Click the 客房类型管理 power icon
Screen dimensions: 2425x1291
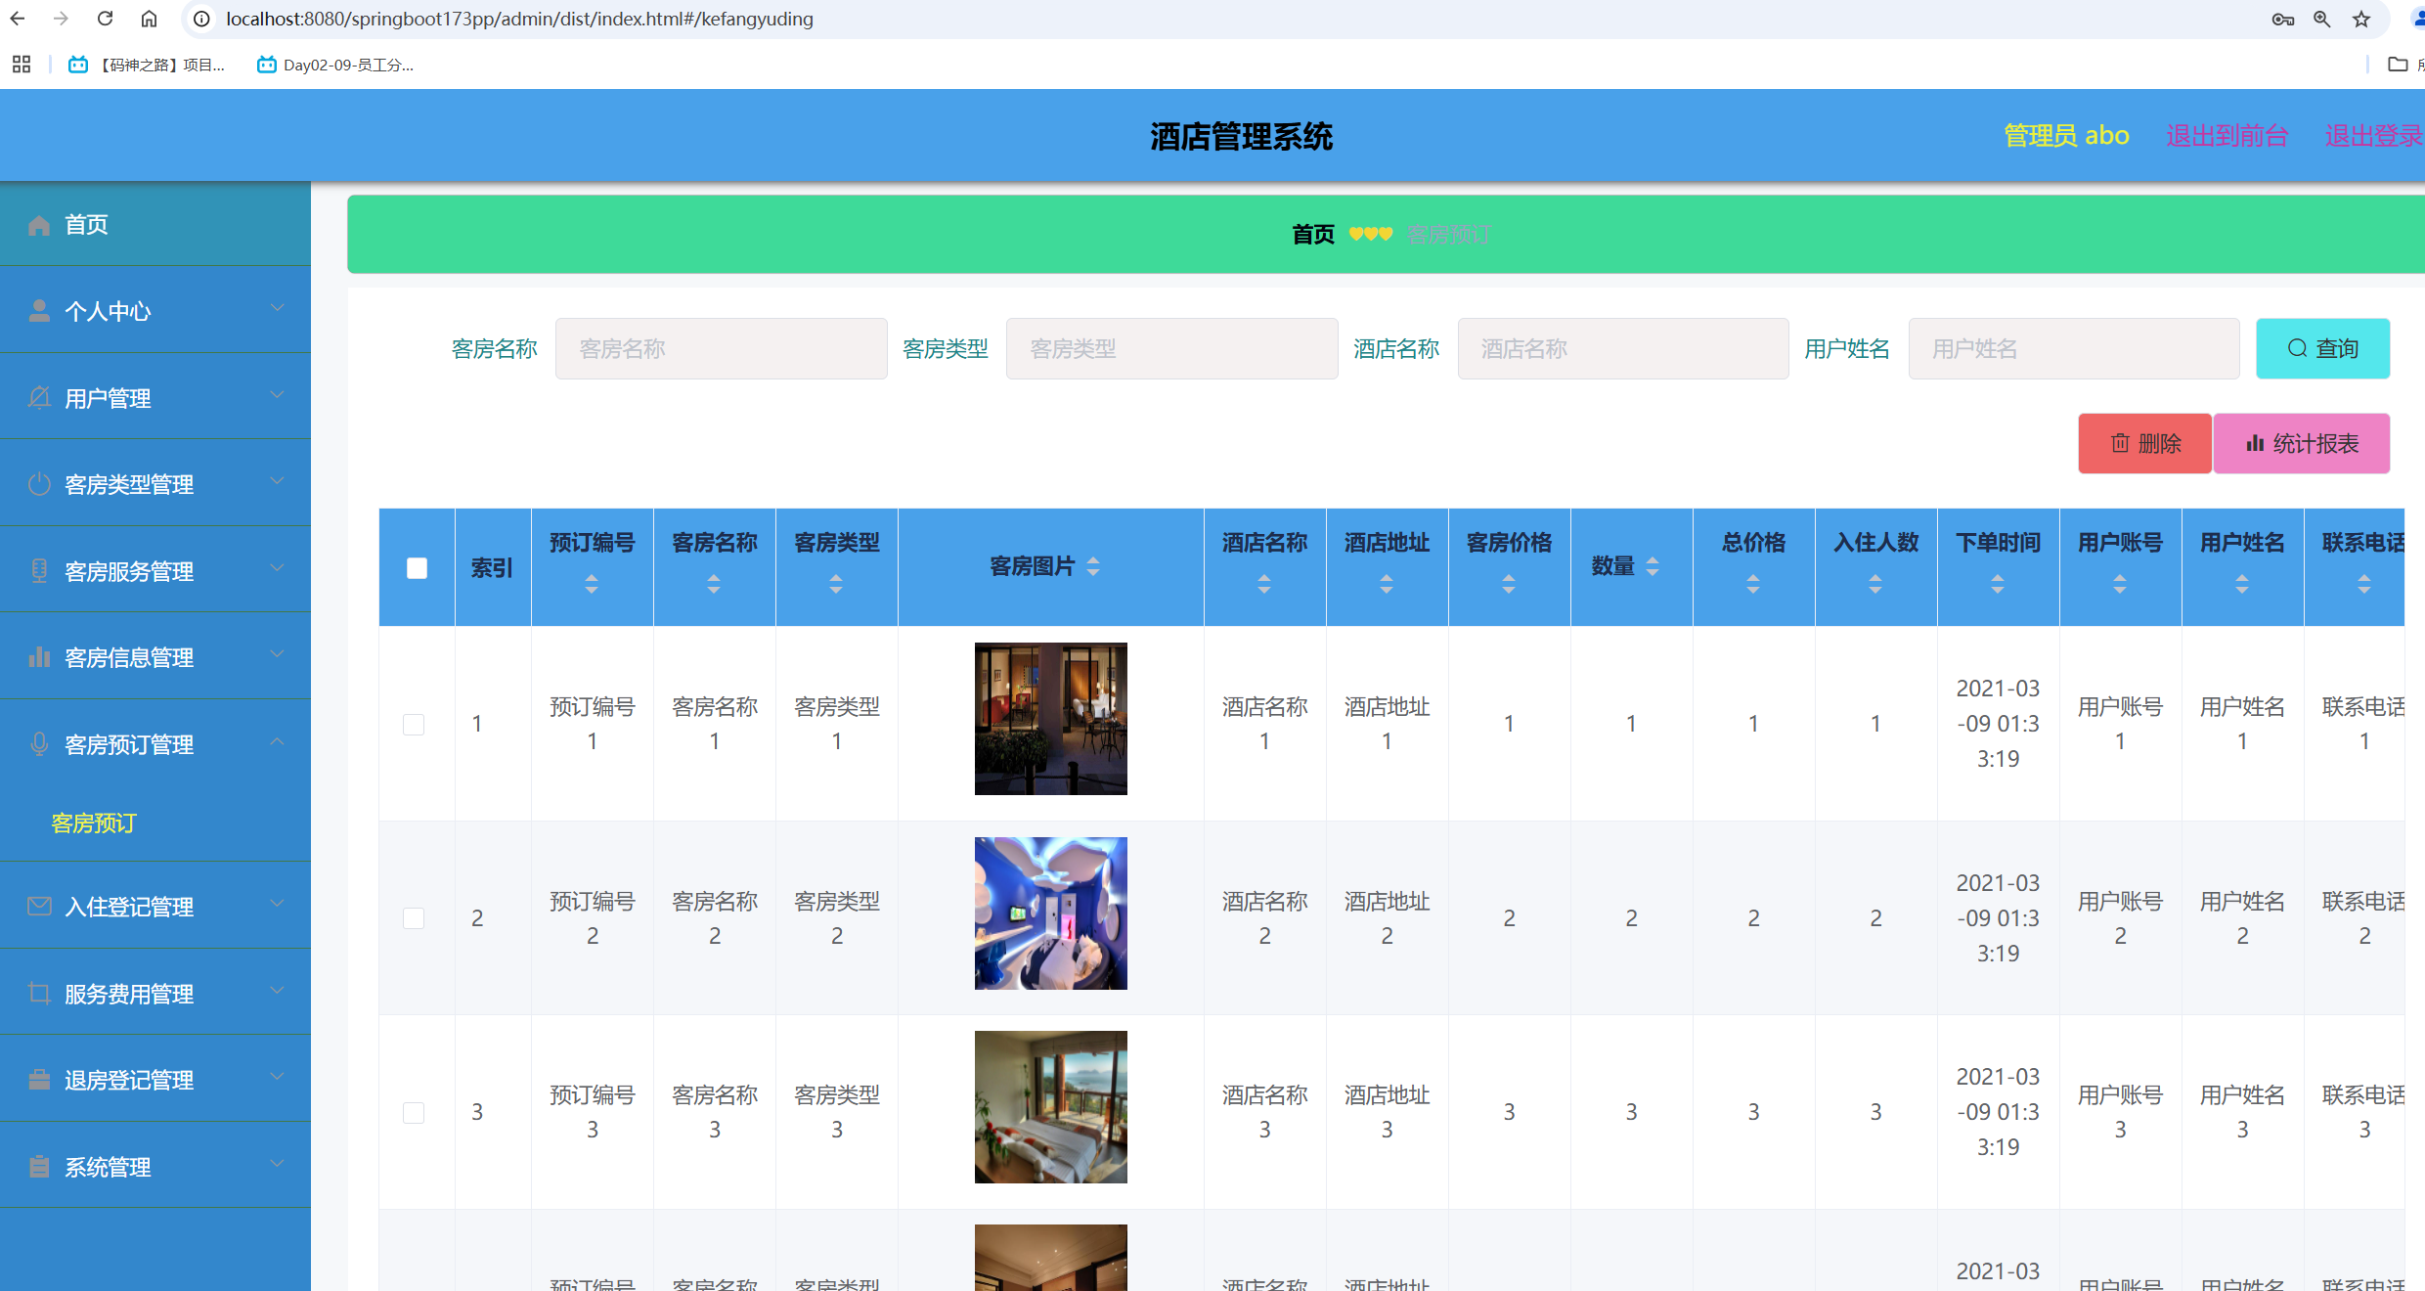pos(39,484)
